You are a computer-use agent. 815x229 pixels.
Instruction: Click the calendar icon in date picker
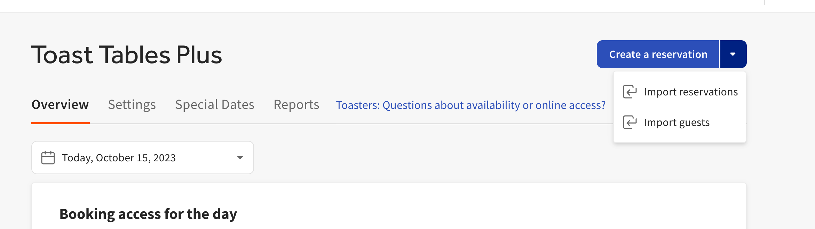click(x=48, y=158)
